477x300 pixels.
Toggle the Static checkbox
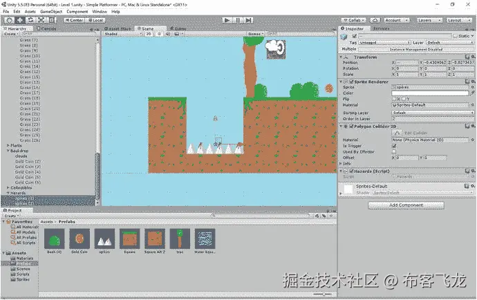[x=456, y=36]
